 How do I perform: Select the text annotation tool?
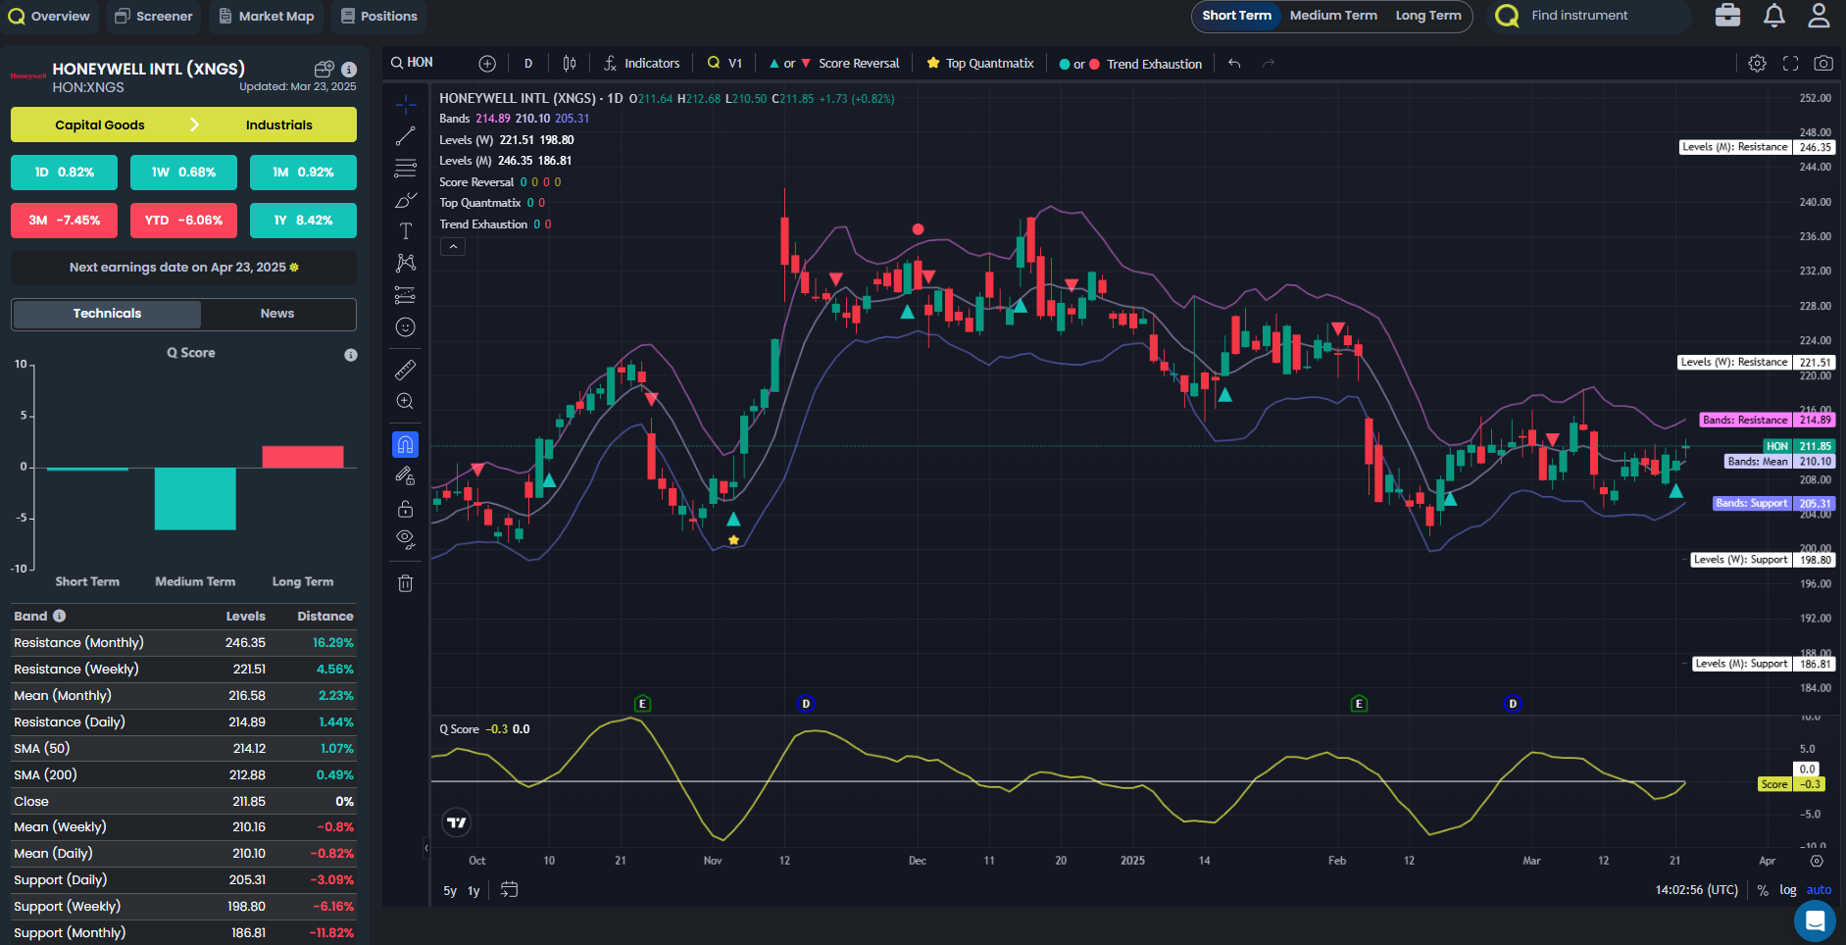[405, 231]
